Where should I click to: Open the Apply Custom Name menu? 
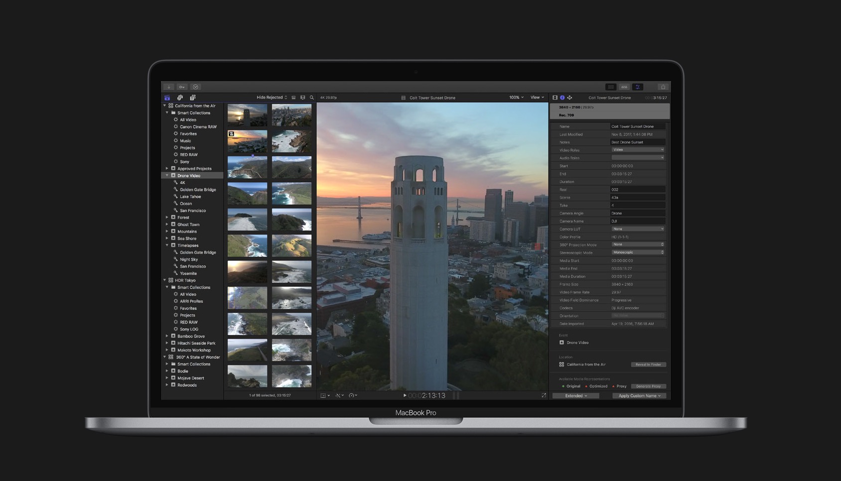(639, 395)
